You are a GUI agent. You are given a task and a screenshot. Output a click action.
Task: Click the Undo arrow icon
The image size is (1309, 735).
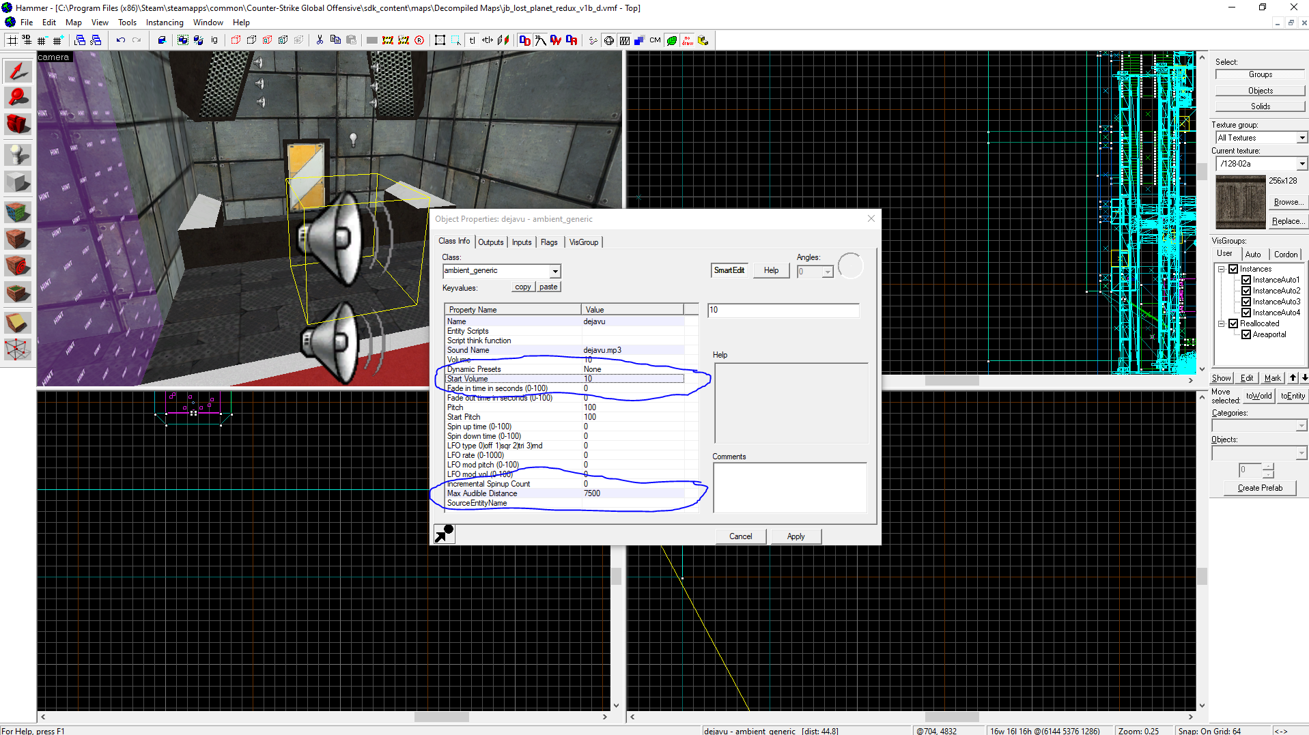[120, 40]
